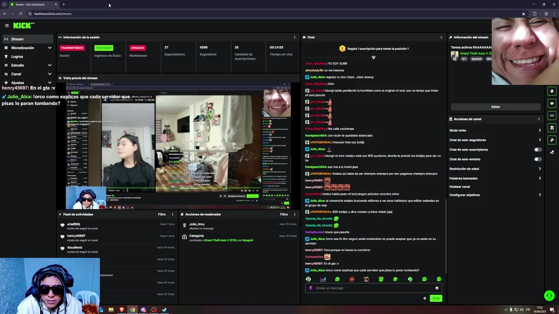Select the last green emote in emote row

[x=439, y=279]
